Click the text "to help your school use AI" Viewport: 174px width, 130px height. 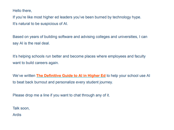[x=128, y=76]
